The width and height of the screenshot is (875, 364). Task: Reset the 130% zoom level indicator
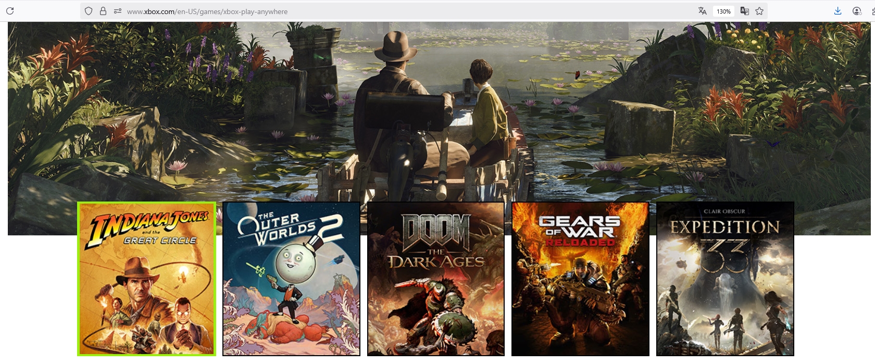point(723,11)
